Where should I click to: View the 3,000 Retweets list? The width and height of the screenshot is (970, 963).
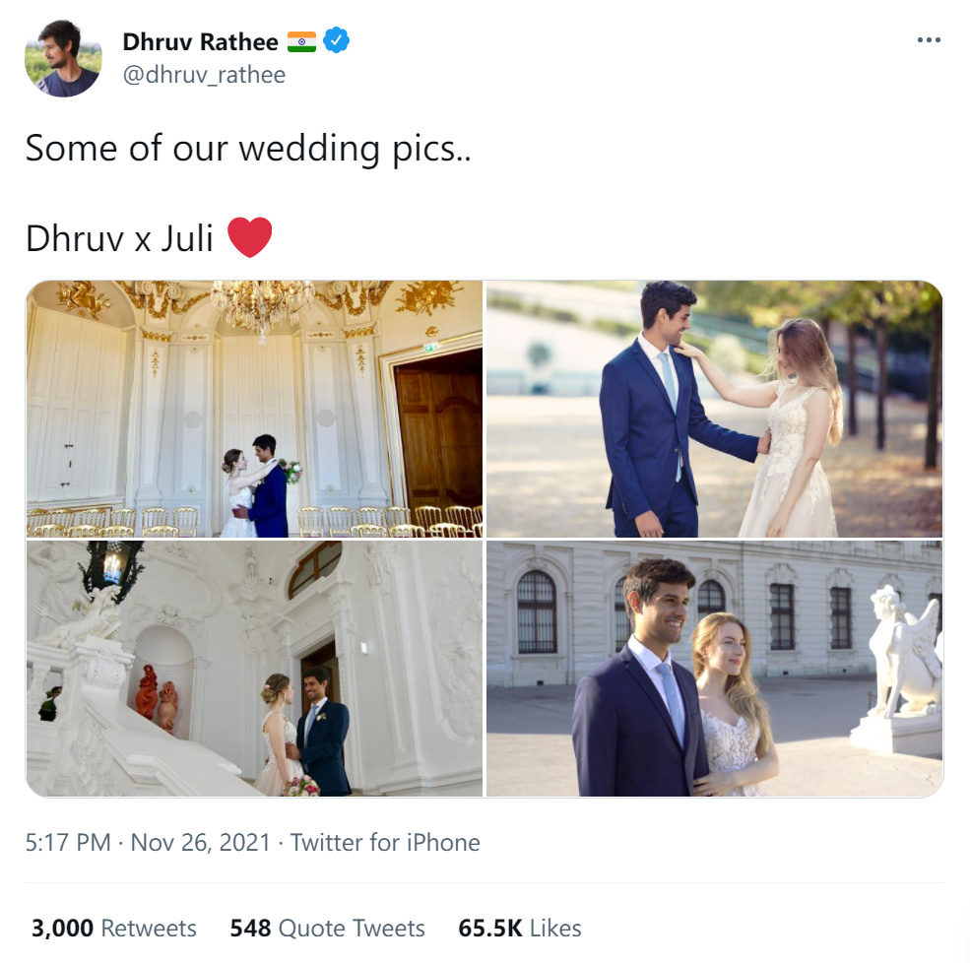114,928
